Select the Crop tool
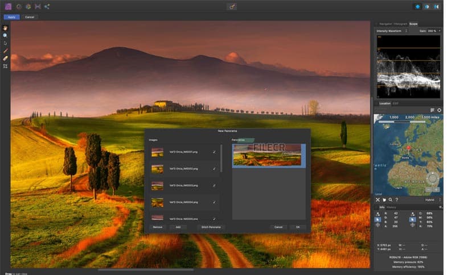 coord(5,66)
